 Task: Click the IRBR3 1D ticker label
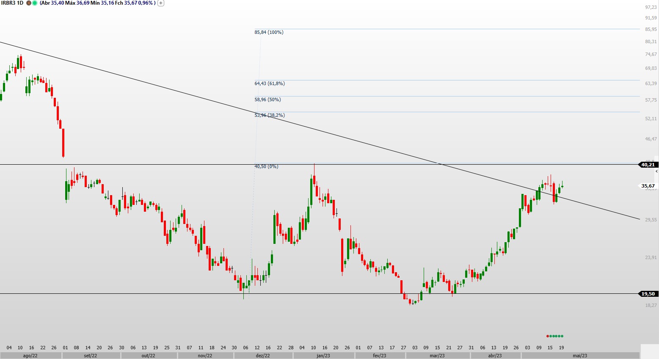(x=12, y=3)
